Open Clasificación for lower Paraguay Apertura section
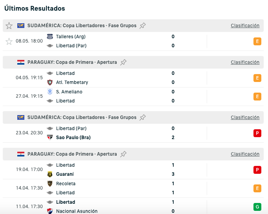268x214 pixels. [245, 154]
